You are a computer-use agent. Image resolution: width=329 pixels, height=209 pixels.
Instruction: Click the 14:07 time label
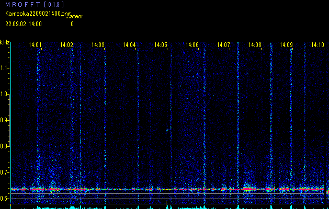point(223,45)
